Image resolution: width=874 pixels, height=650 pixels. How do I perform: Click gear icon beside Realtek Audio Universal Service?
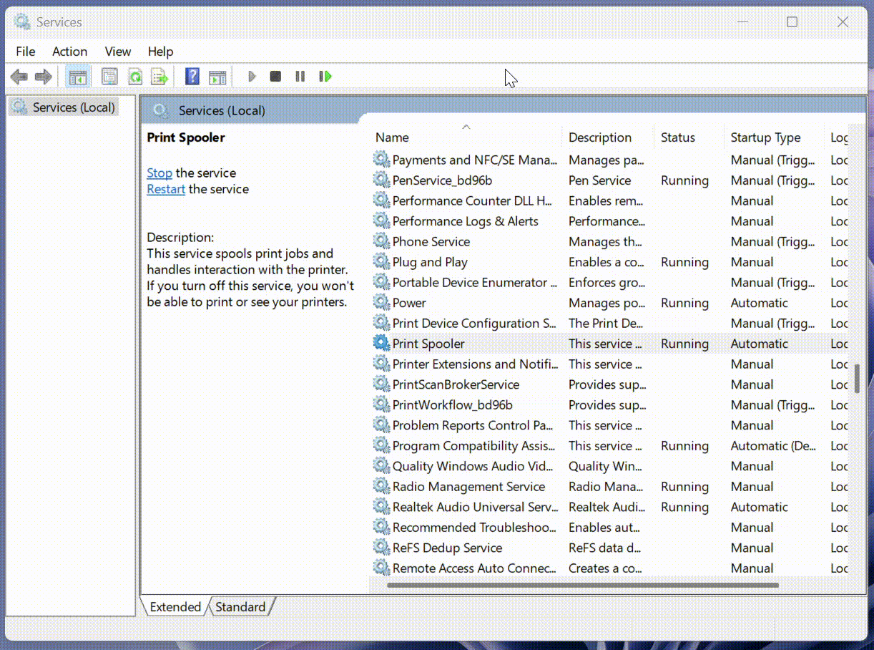pyautogui.click(x=382, y=507)
